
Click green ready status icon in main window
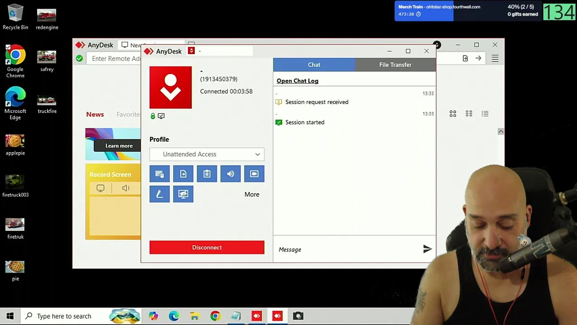tap(79, 58)
